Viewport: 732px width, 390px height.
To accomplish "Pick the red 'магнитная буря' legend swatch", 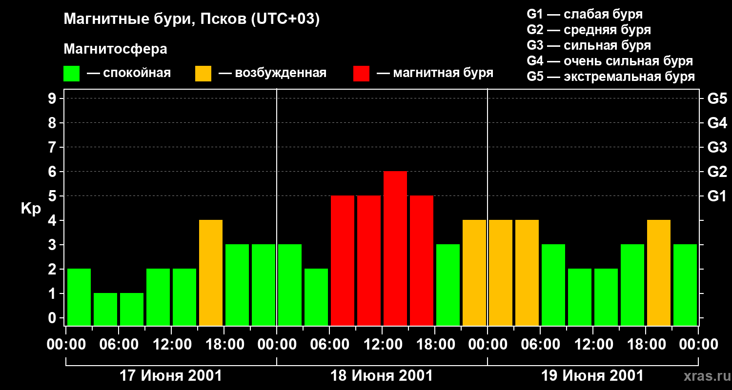I will click(361, 74).
